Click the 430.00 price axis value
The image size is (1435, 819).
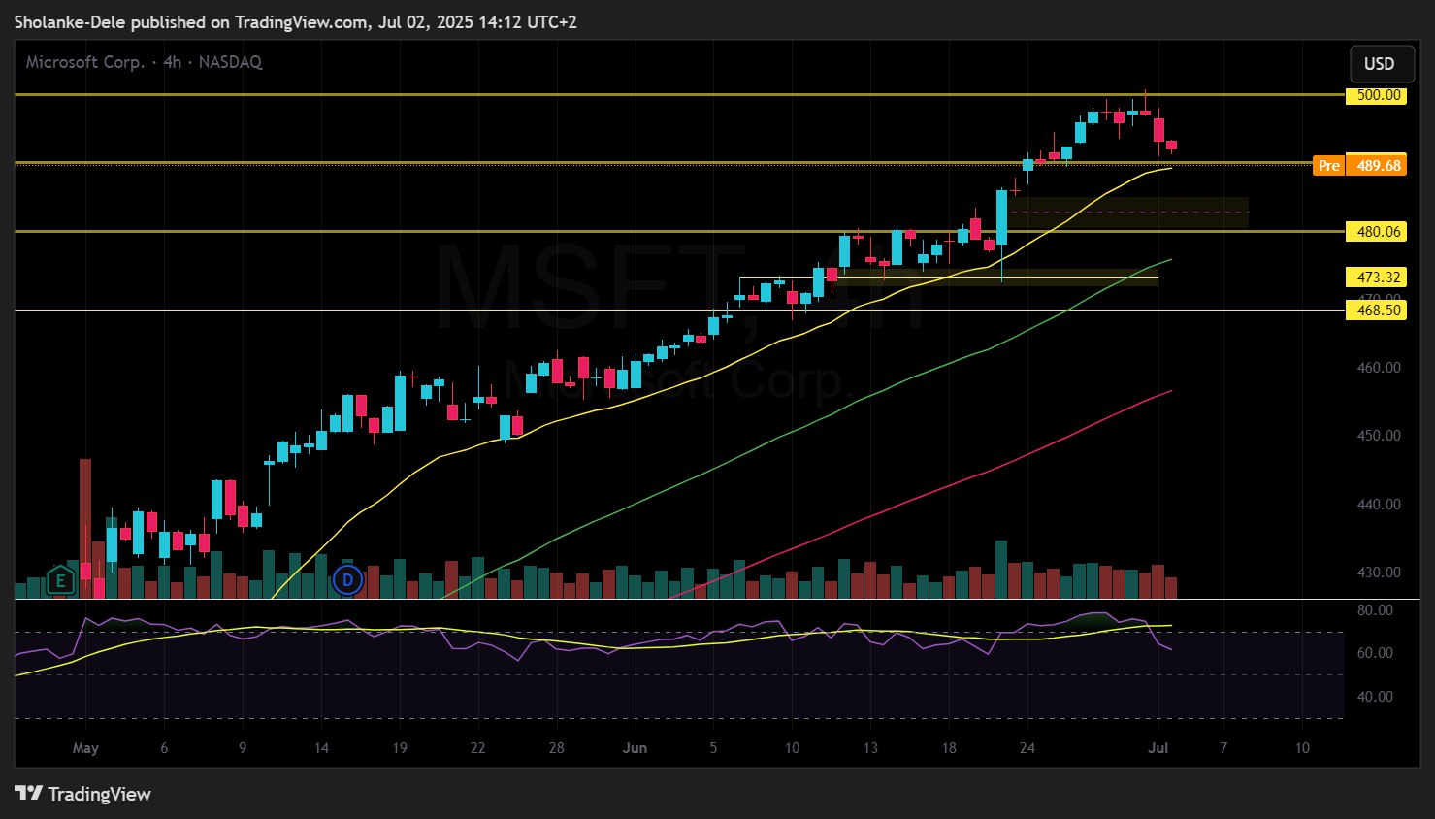pyautogui.click(x=1379, y=573)
